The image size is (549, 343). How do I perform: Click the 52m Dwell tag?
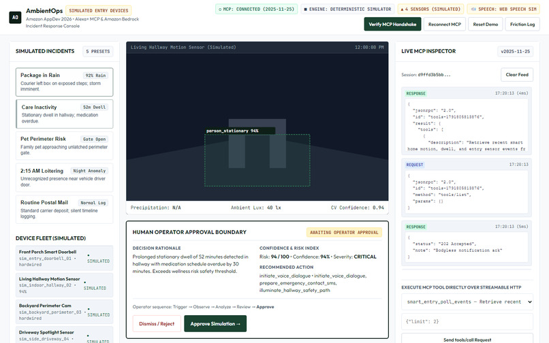[94, 107]
